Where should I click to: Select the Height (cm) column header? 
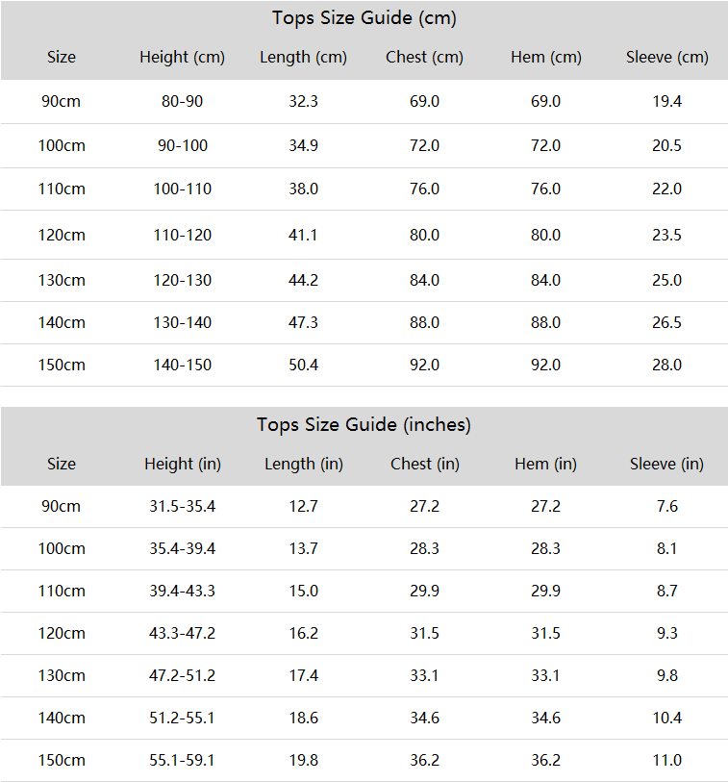pyautogui.click(x=182, y=58)
